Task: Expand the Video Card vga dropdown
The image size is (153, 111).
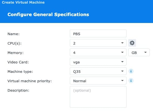Action: click(98, 62)
